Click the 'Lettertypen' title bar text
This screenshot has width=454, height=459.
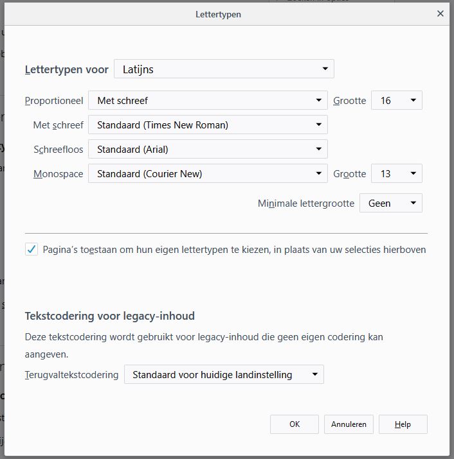pyautogui.click(x=218, y=13)
